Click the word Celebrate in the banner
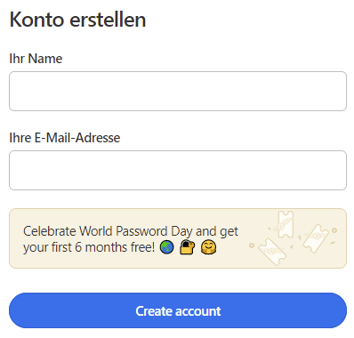 pos(50,231)
